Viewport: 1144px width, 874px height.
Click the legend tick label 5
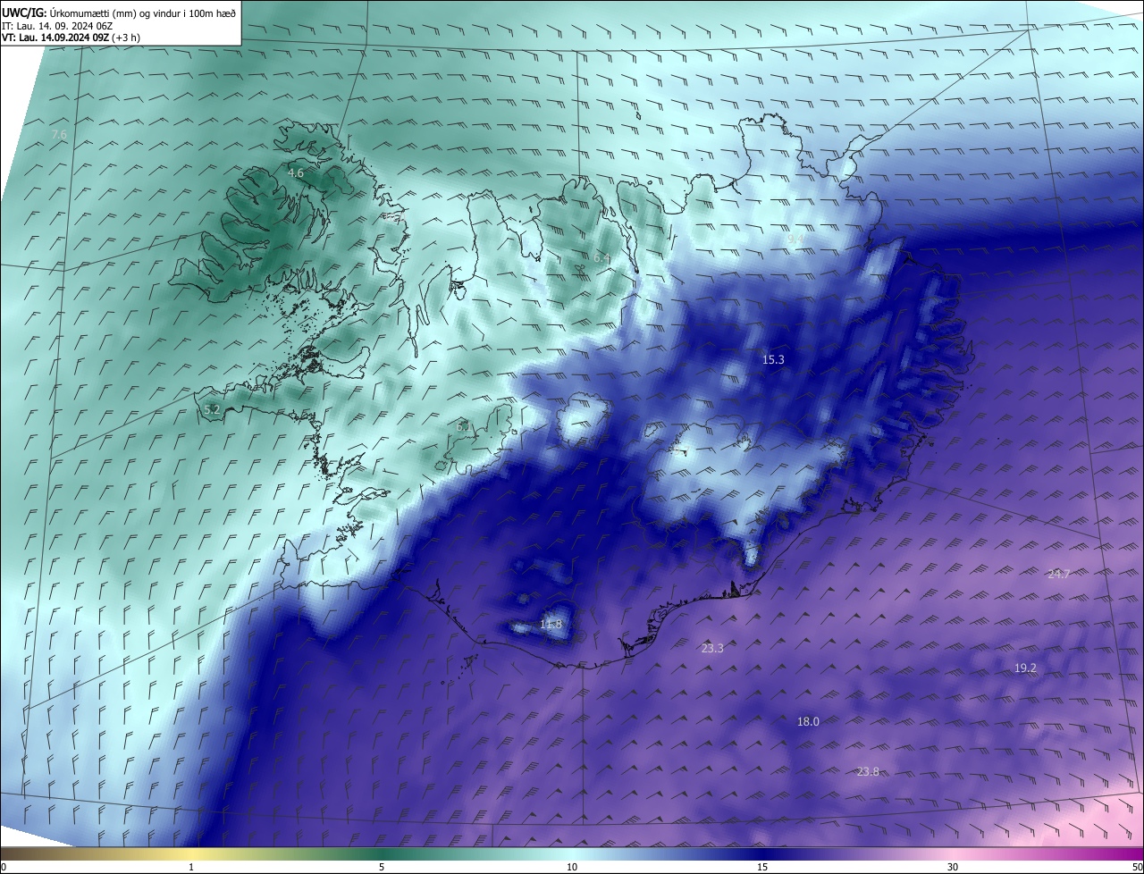(x=382, y=867)
